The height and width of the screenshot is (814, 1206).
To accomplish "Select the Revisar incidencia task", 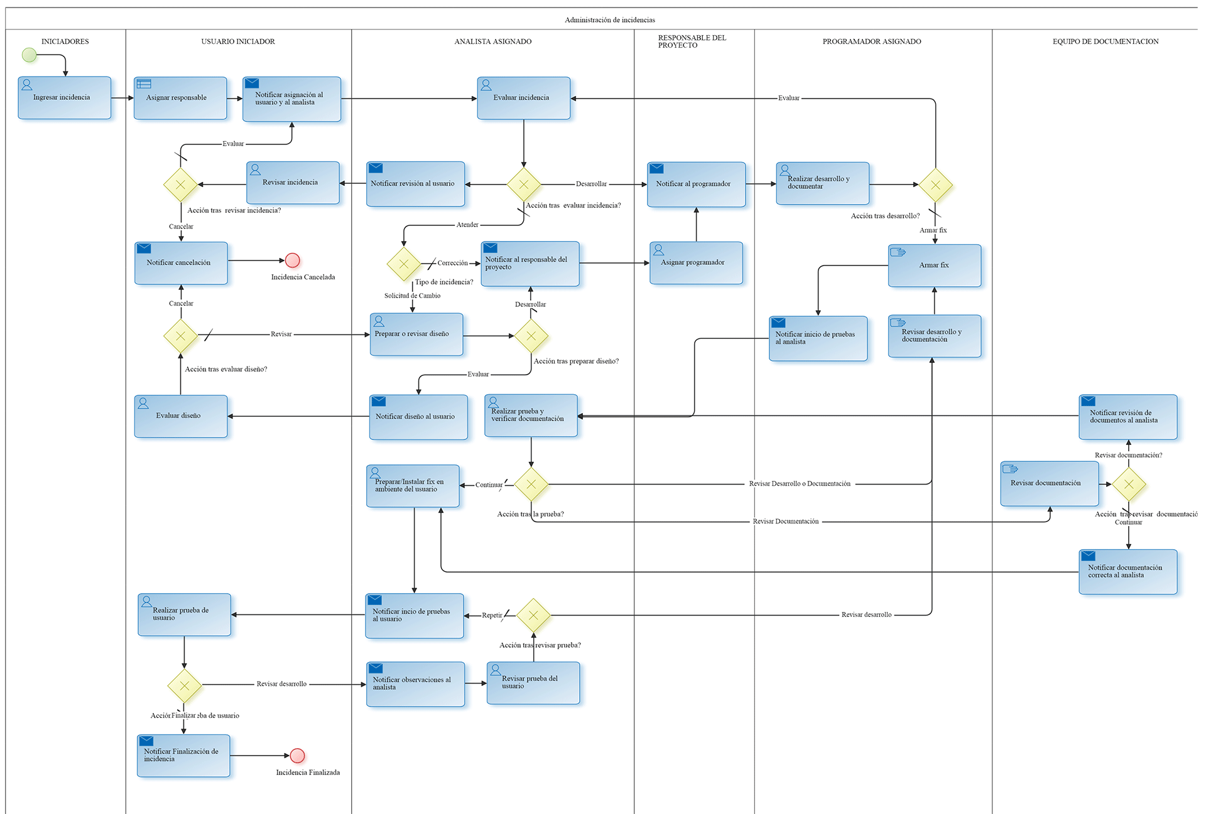I will (293, 183).
